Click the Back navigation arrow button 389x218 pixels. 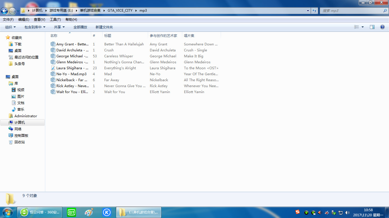point(5,11)
